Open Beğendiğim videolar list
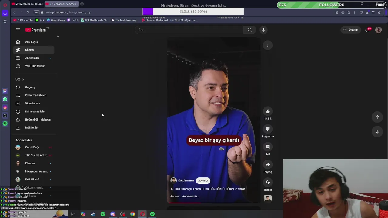Viewport: 388px width, 218px height. point(34,119)
